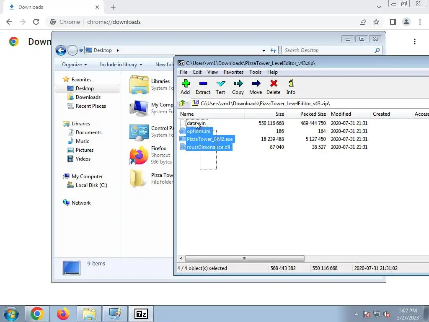429x322 pixels.
Task: Select the Libraries folder icon on Desktop
Action: click(139, 85)
